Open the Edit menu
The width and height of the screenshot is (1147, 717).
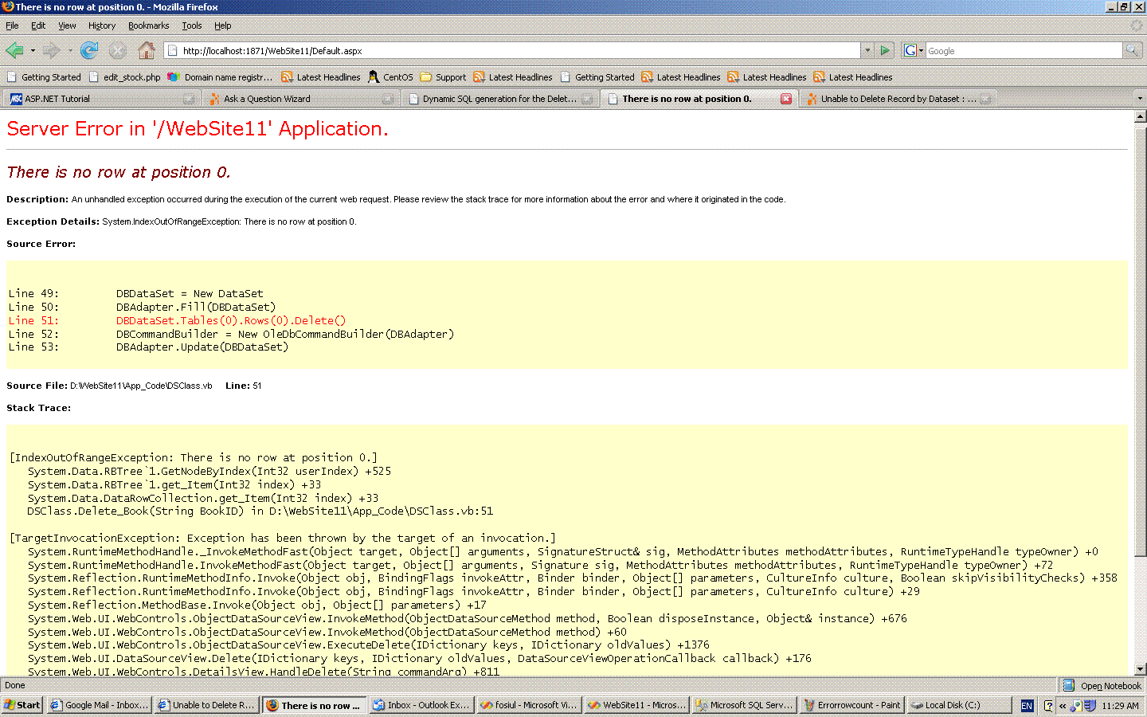tap(38, 25)
